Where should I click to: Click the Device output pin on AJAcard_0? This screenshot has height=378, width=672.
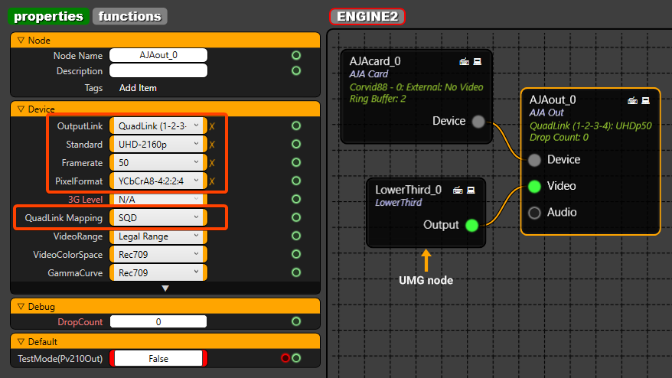pos(478,121)
